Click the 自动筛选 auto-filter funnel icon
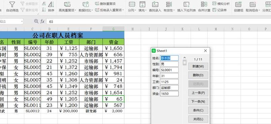 coord(12,4)
